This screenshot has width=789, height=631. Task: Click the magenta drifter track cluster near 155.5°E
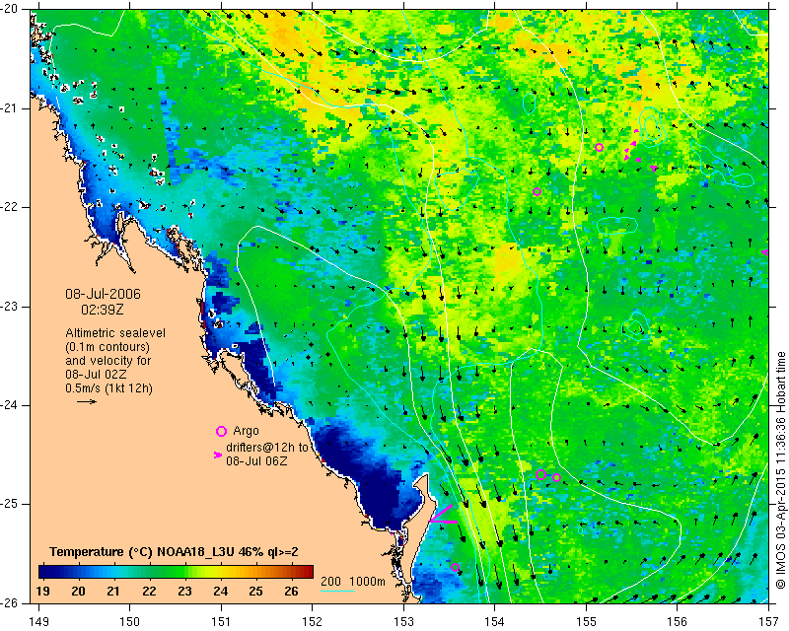[638, 150]
